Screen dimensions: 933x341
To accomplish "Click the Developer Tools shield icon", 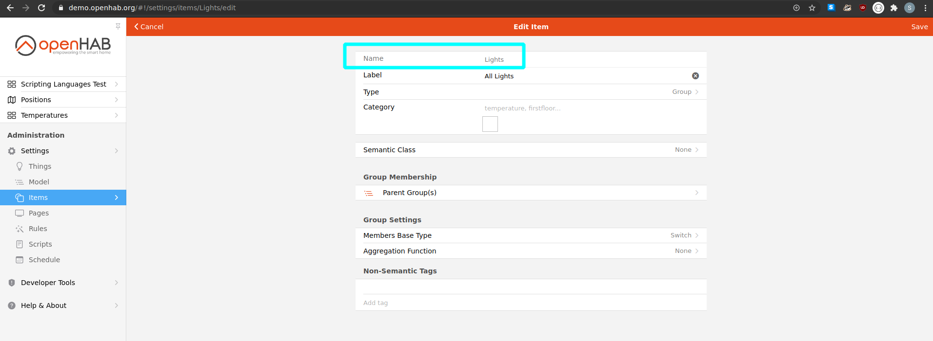I will coord(12,283).
